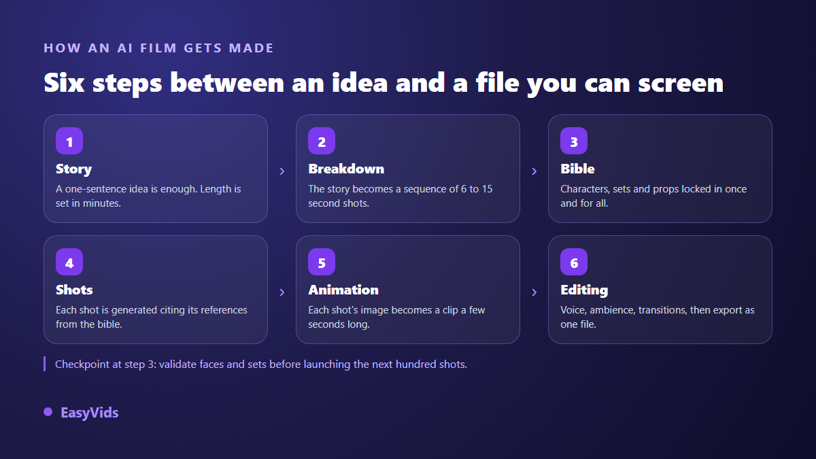Select the 'Editing' card title

584,290
